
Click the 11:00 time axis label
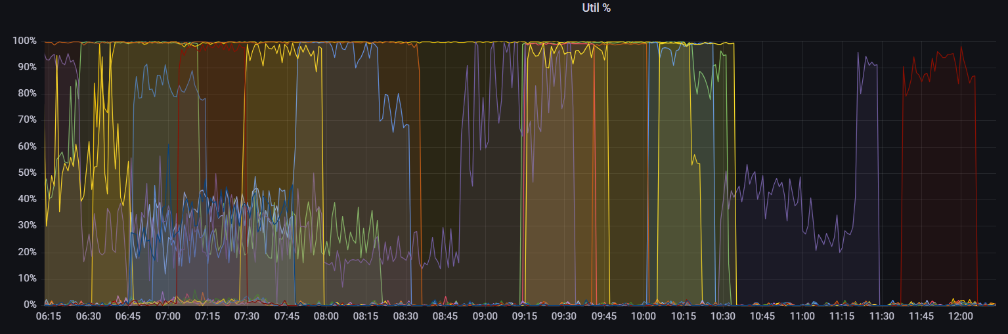coord(802,316)
